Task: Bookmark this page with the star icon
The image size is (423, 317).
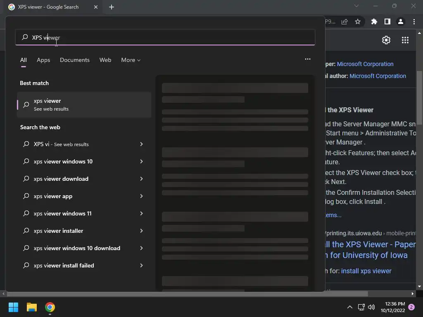Action: click(357, 21)
